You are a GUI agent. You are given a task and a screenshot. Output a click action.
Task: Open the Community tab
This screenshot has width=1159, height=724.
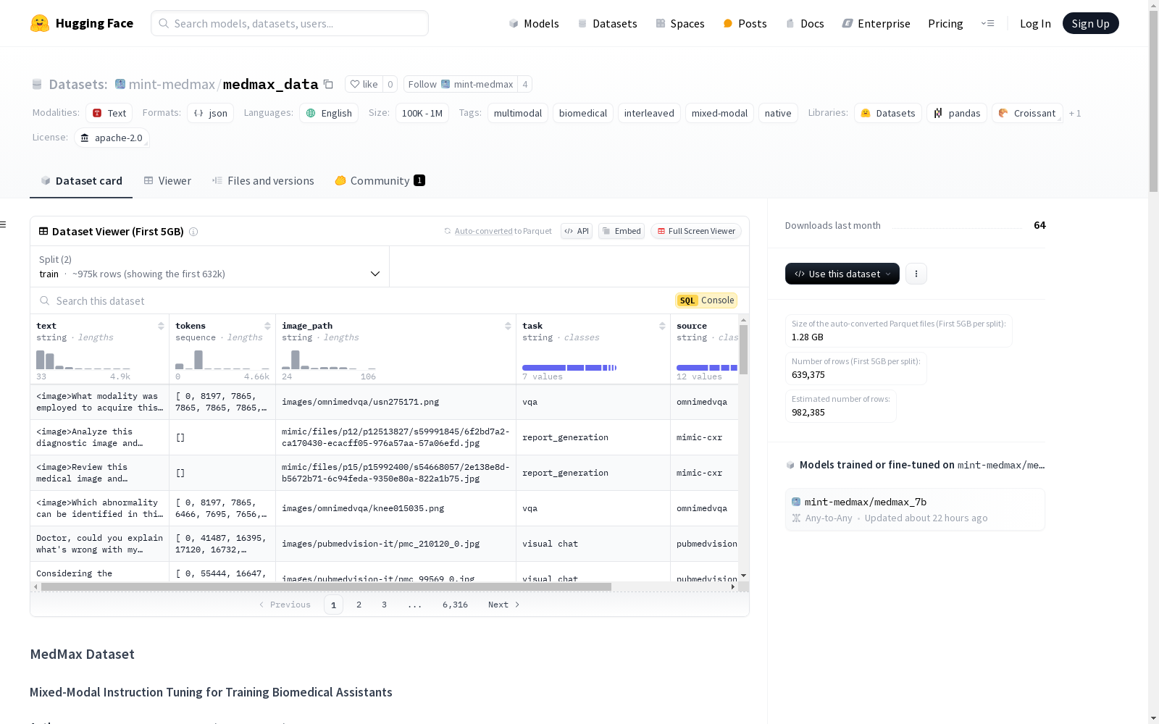tap(380, 180)
